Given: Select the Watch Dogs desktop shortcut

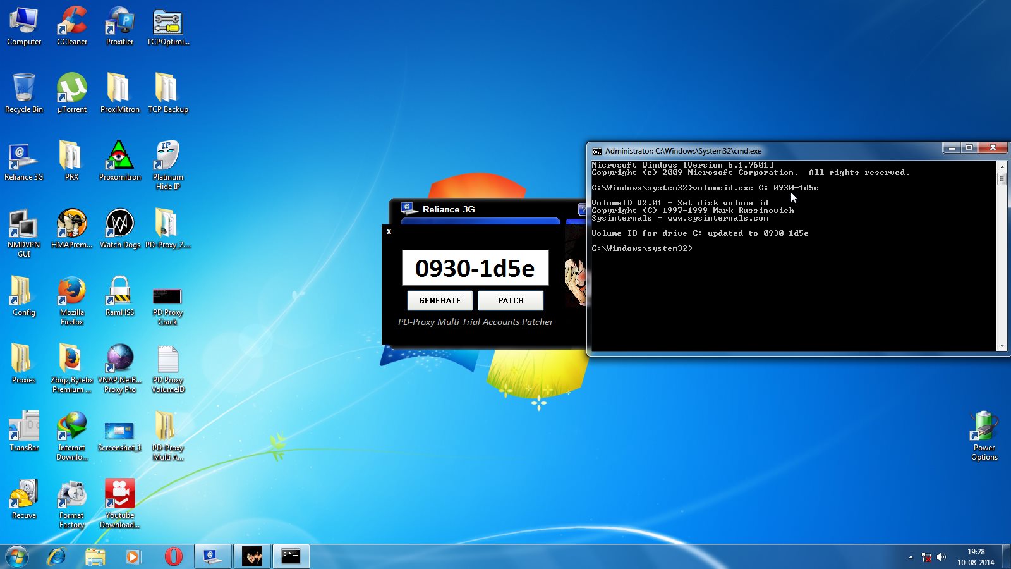Looking at the screenshot, I should pyautogui.click(x=120, y=229).
